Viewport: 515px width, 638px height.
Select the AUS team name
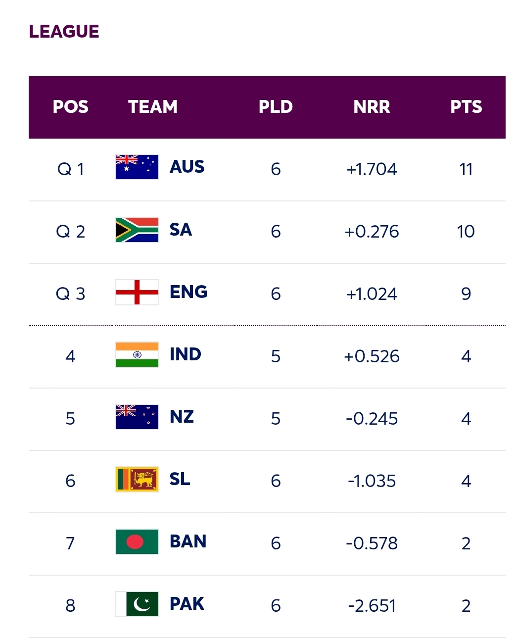coord(187,167)
